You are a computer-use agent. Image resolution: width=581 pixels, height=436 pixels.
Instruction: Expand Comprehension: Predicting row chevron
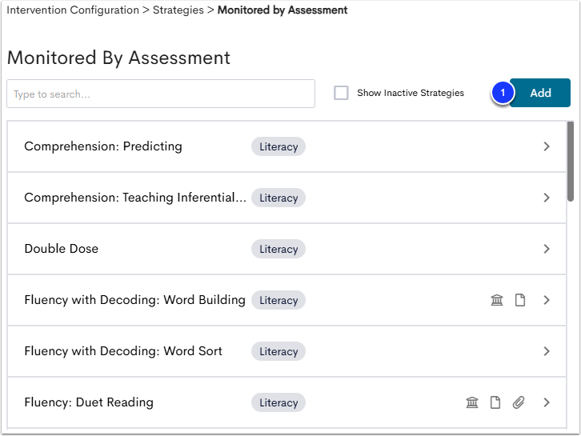point(547,146)
